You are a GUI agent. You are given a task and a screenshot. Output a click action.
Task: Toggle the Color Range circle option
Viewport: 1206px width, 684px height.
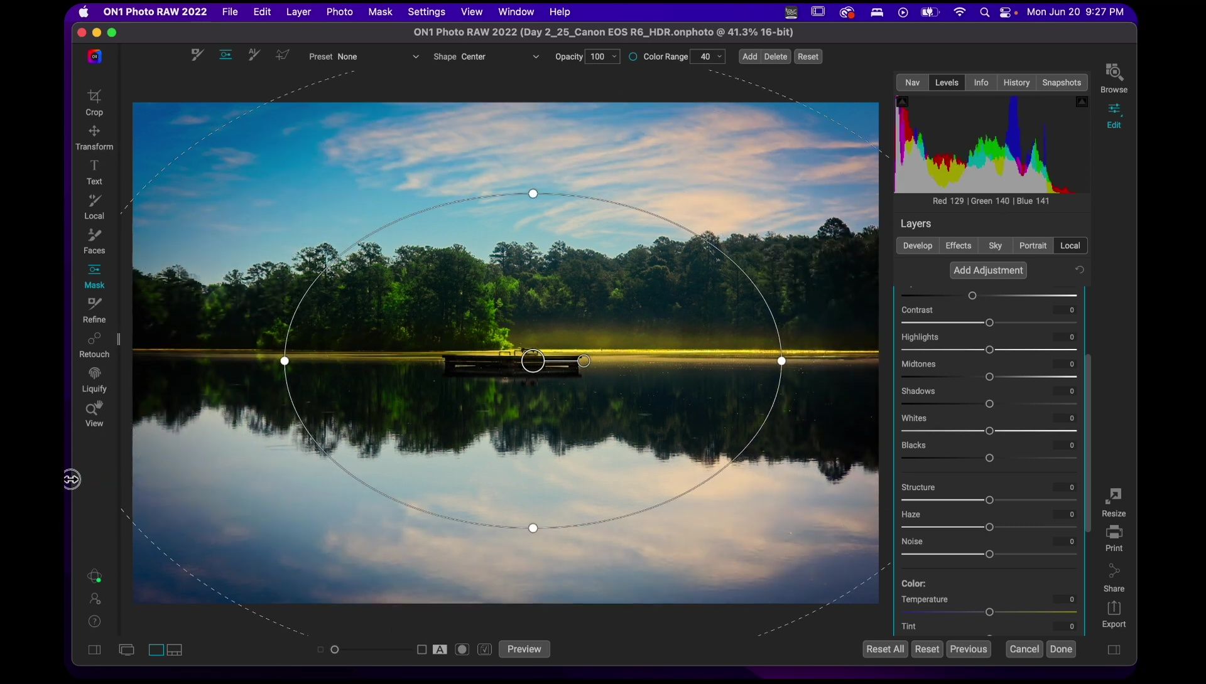coord(633,56)
